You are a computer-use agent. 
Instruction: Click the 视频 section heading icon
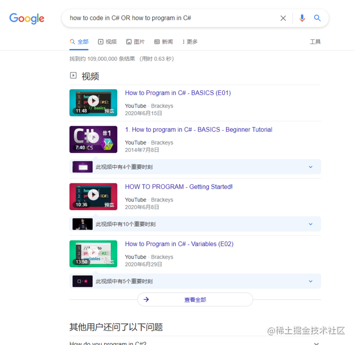(73, 75)
